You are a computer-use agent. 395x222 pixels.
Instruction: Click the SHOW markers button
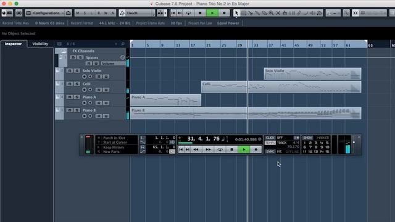(307, 138)
